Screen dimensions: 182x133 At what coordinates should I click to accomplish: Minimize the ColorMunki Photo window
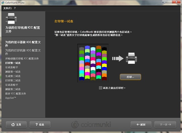pyautogui.click(x=165, y=2)
